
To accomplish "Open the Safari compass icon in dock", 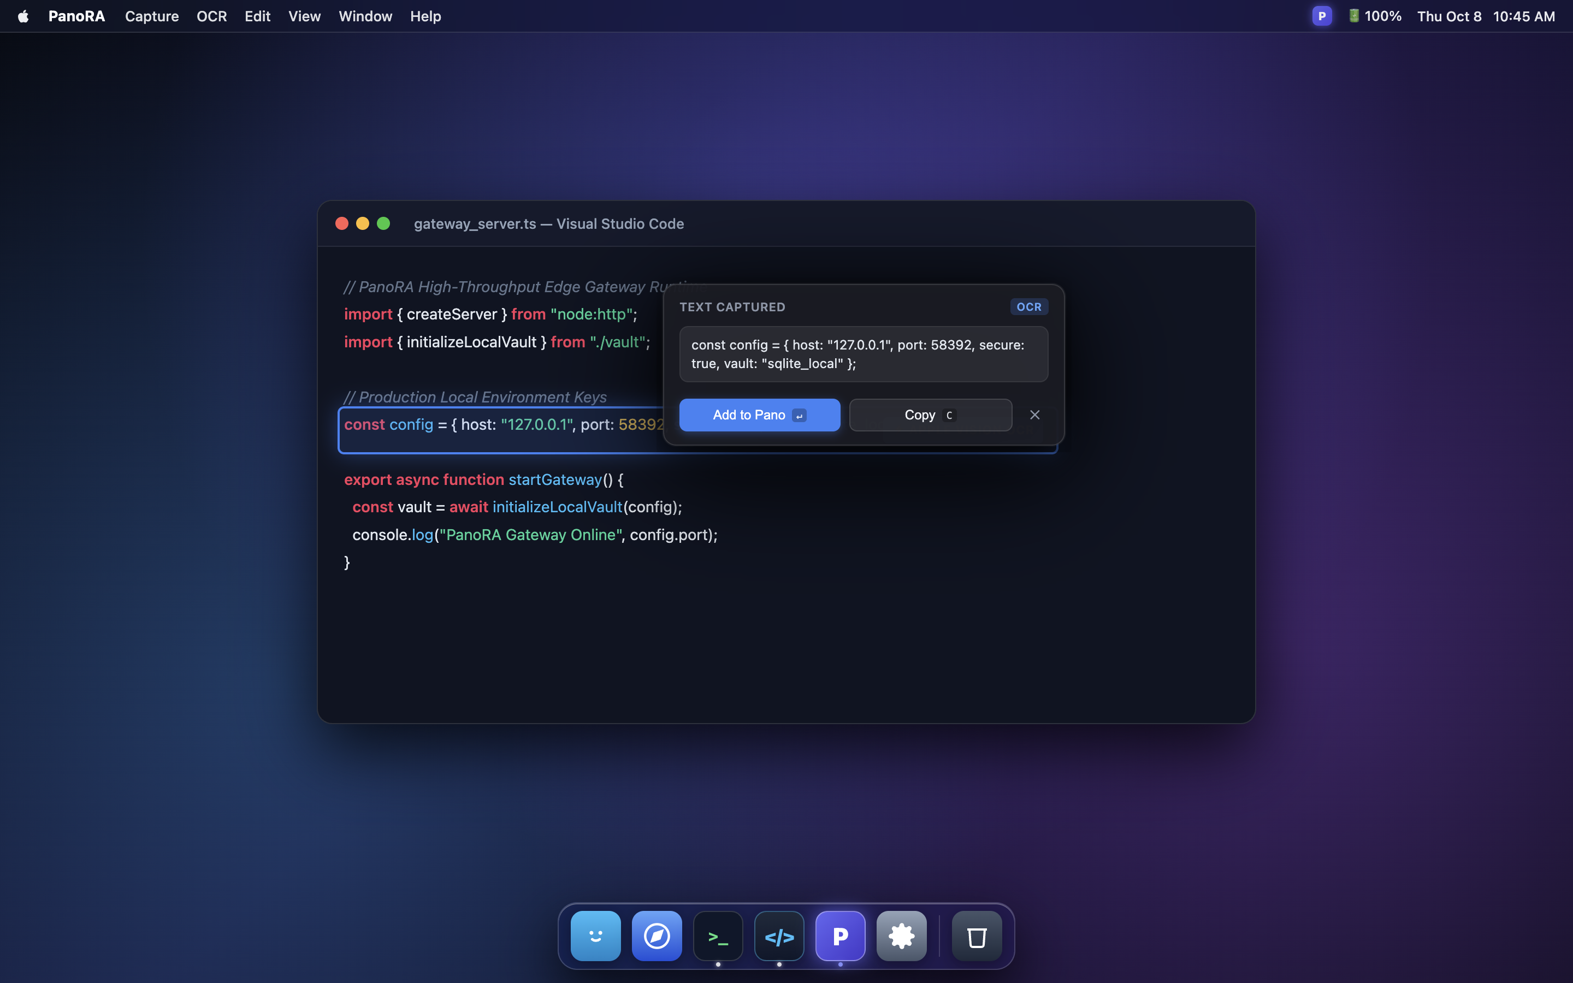I will point(657,936).
